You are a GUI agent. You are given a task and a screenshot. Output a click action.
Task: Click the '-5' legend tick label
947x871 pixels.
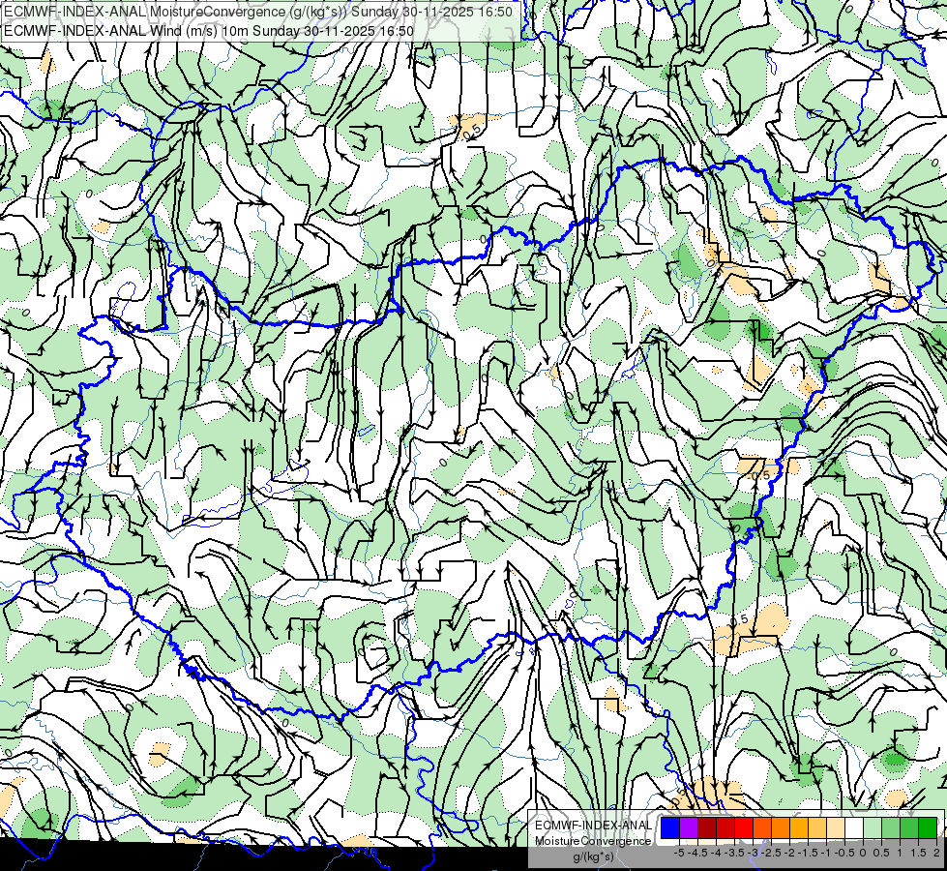(679, 853)
